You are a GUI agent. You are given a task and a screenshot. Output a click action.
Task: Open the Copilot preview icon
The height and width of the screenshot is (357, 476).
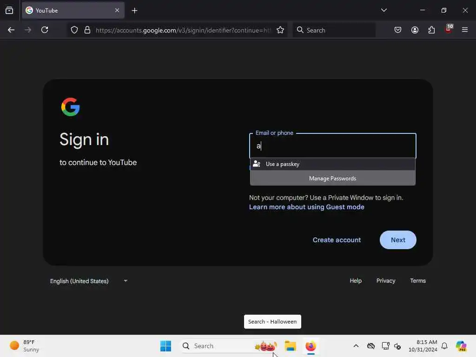(x=461, y=346)
